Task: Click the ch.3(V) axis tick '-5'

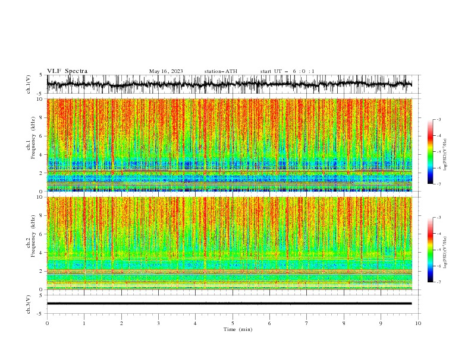Action: coord(40,314)
